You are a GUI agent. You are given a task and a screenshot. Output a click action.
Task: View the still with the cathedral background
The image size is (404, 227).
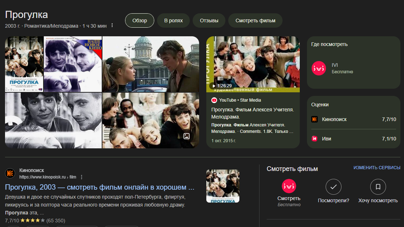coord(151,64)
